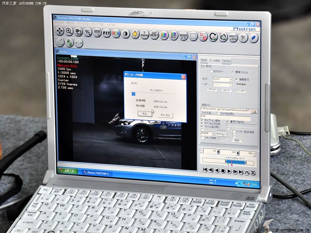Open the Gamma adjustment tool
Screen dimensions: 311x233
click(x=144, y=35)
